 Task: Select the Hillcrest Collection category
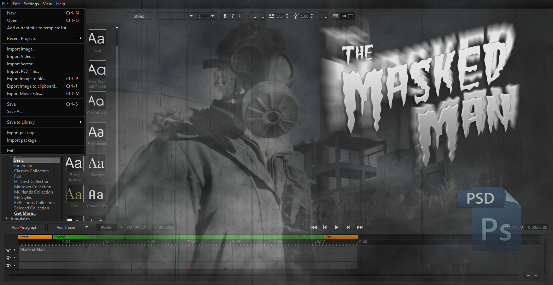32,182
